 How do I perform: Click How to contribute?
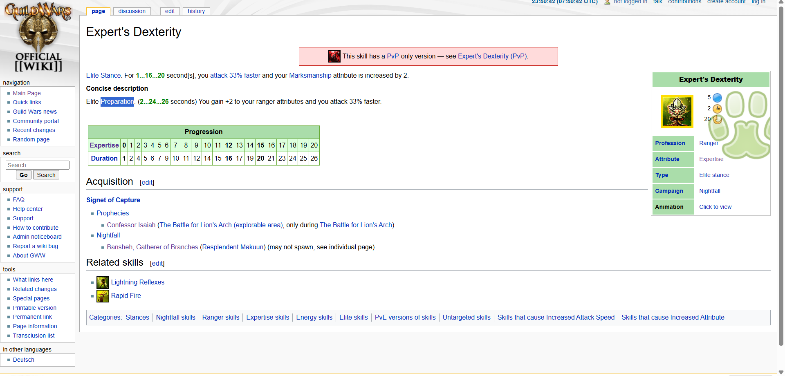tap(36, 228)
